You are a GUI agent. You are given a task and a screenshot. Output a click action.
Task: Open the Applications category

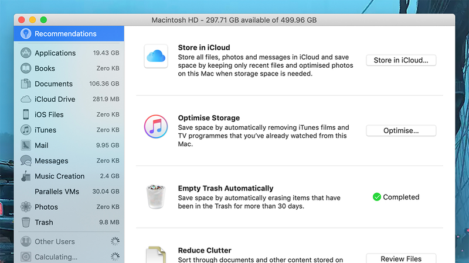69,53
